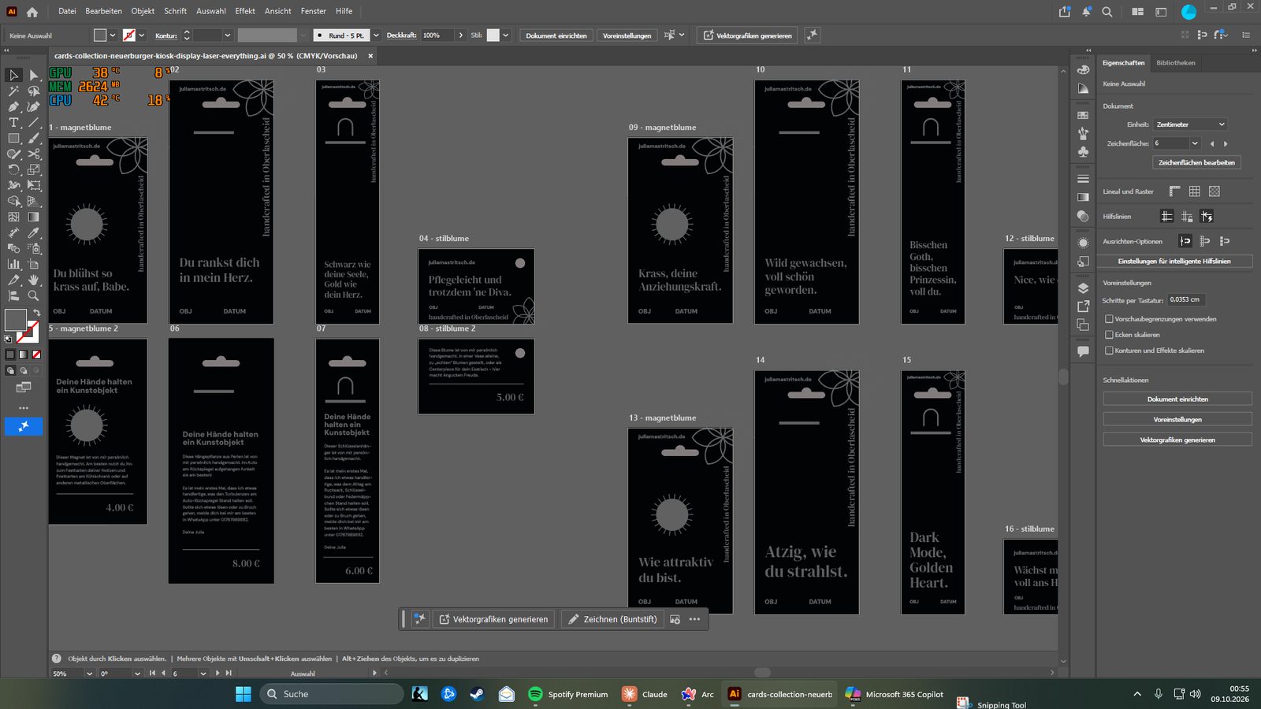This screenshot has height=709, width=1261.
Task: Click Zeichenflächen bearbeiten button
Action: pos(1196,162)
